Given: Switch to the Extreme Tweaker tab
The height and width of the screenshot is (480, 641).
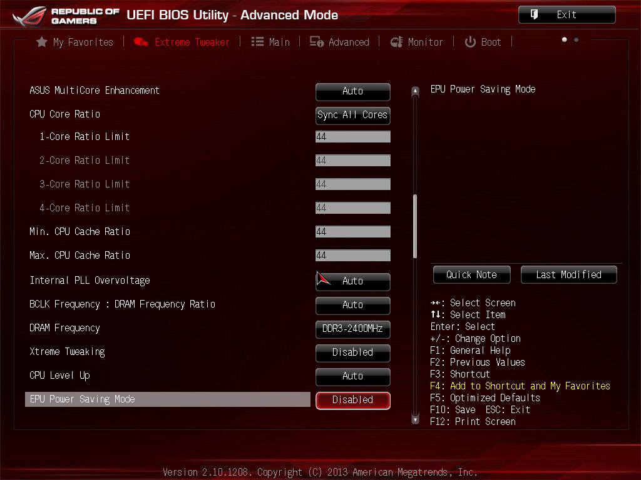Looking at the screenshot, I should [182, 42].
